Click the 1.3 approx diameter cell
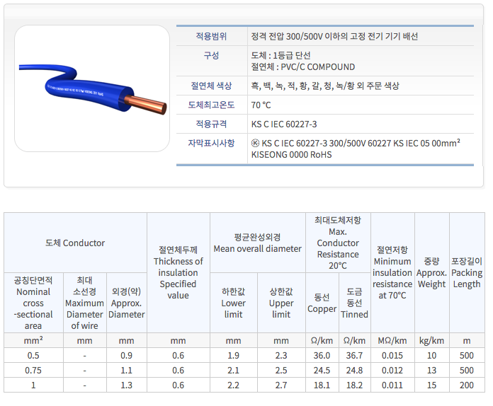This screenshot has width=493, height=406. tap(126, 385)
